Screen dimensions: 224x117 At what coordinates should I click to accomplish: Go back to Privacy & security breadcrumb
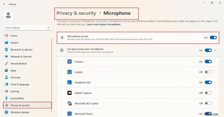click(x=76, y=13)
